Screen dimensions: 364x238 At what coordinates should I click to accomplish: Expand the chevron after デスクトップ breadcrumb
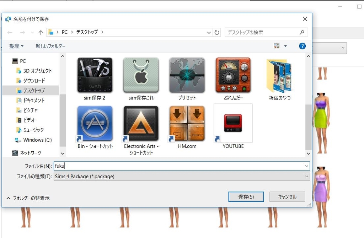pos(102,32)
